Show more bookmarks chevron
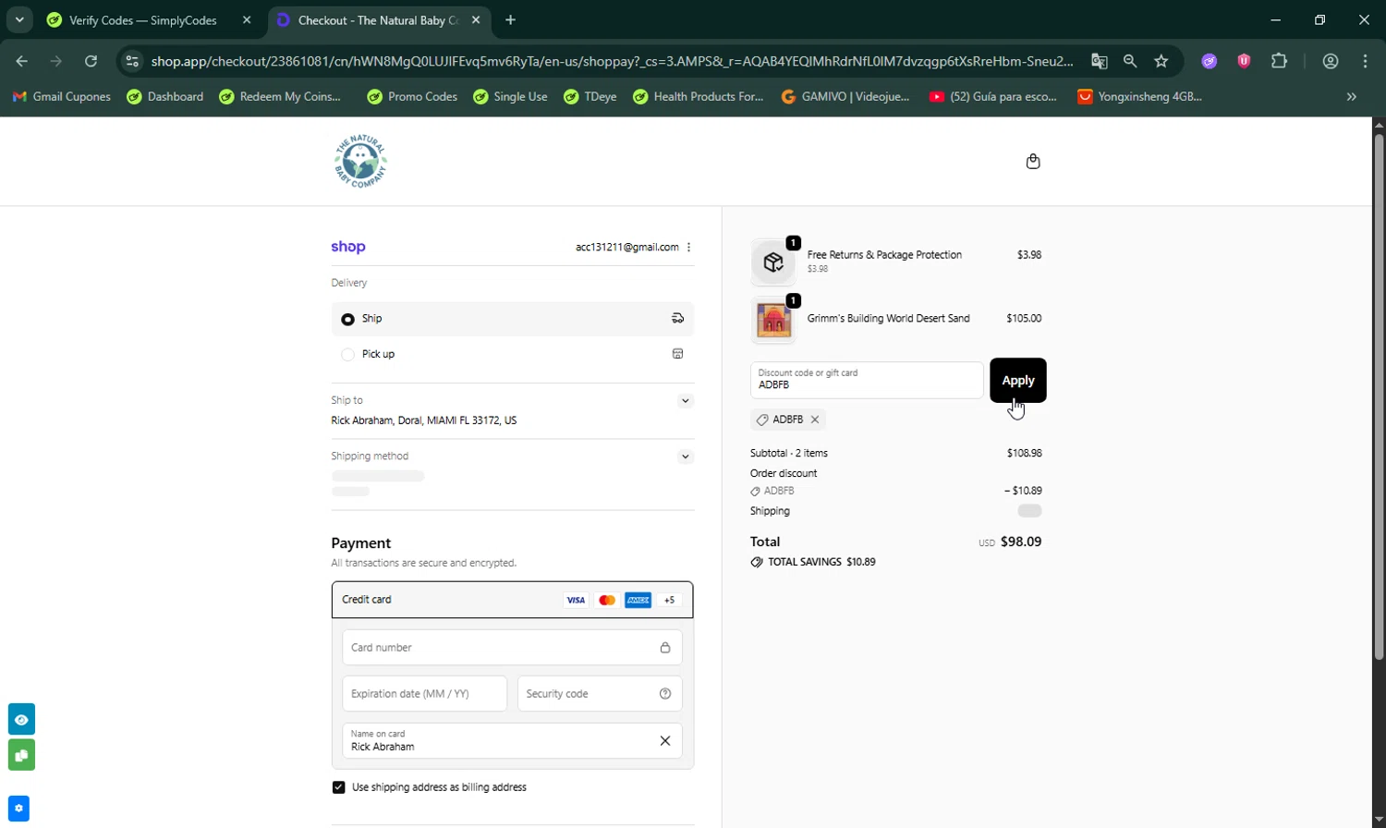 point(1352,96)
